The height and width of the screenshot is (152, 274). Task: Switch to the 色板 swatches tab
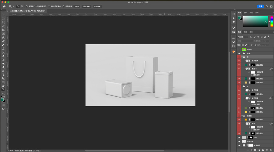(x=245, y=12)
